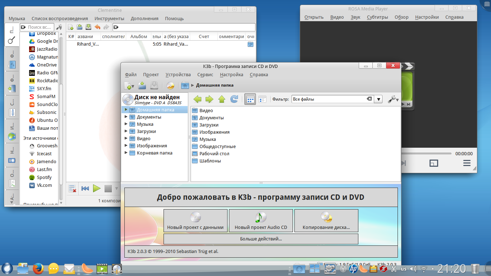The image size is (491, 276).
Task: Click Clementine search settings wrench icon
Action: pos(59,27)
